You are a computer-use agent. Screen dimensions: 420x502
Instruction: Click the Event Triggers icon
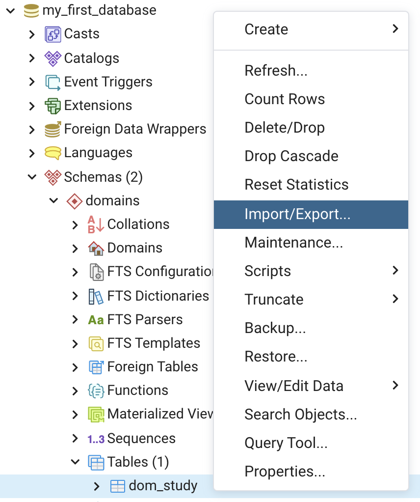tap(52, 82)
